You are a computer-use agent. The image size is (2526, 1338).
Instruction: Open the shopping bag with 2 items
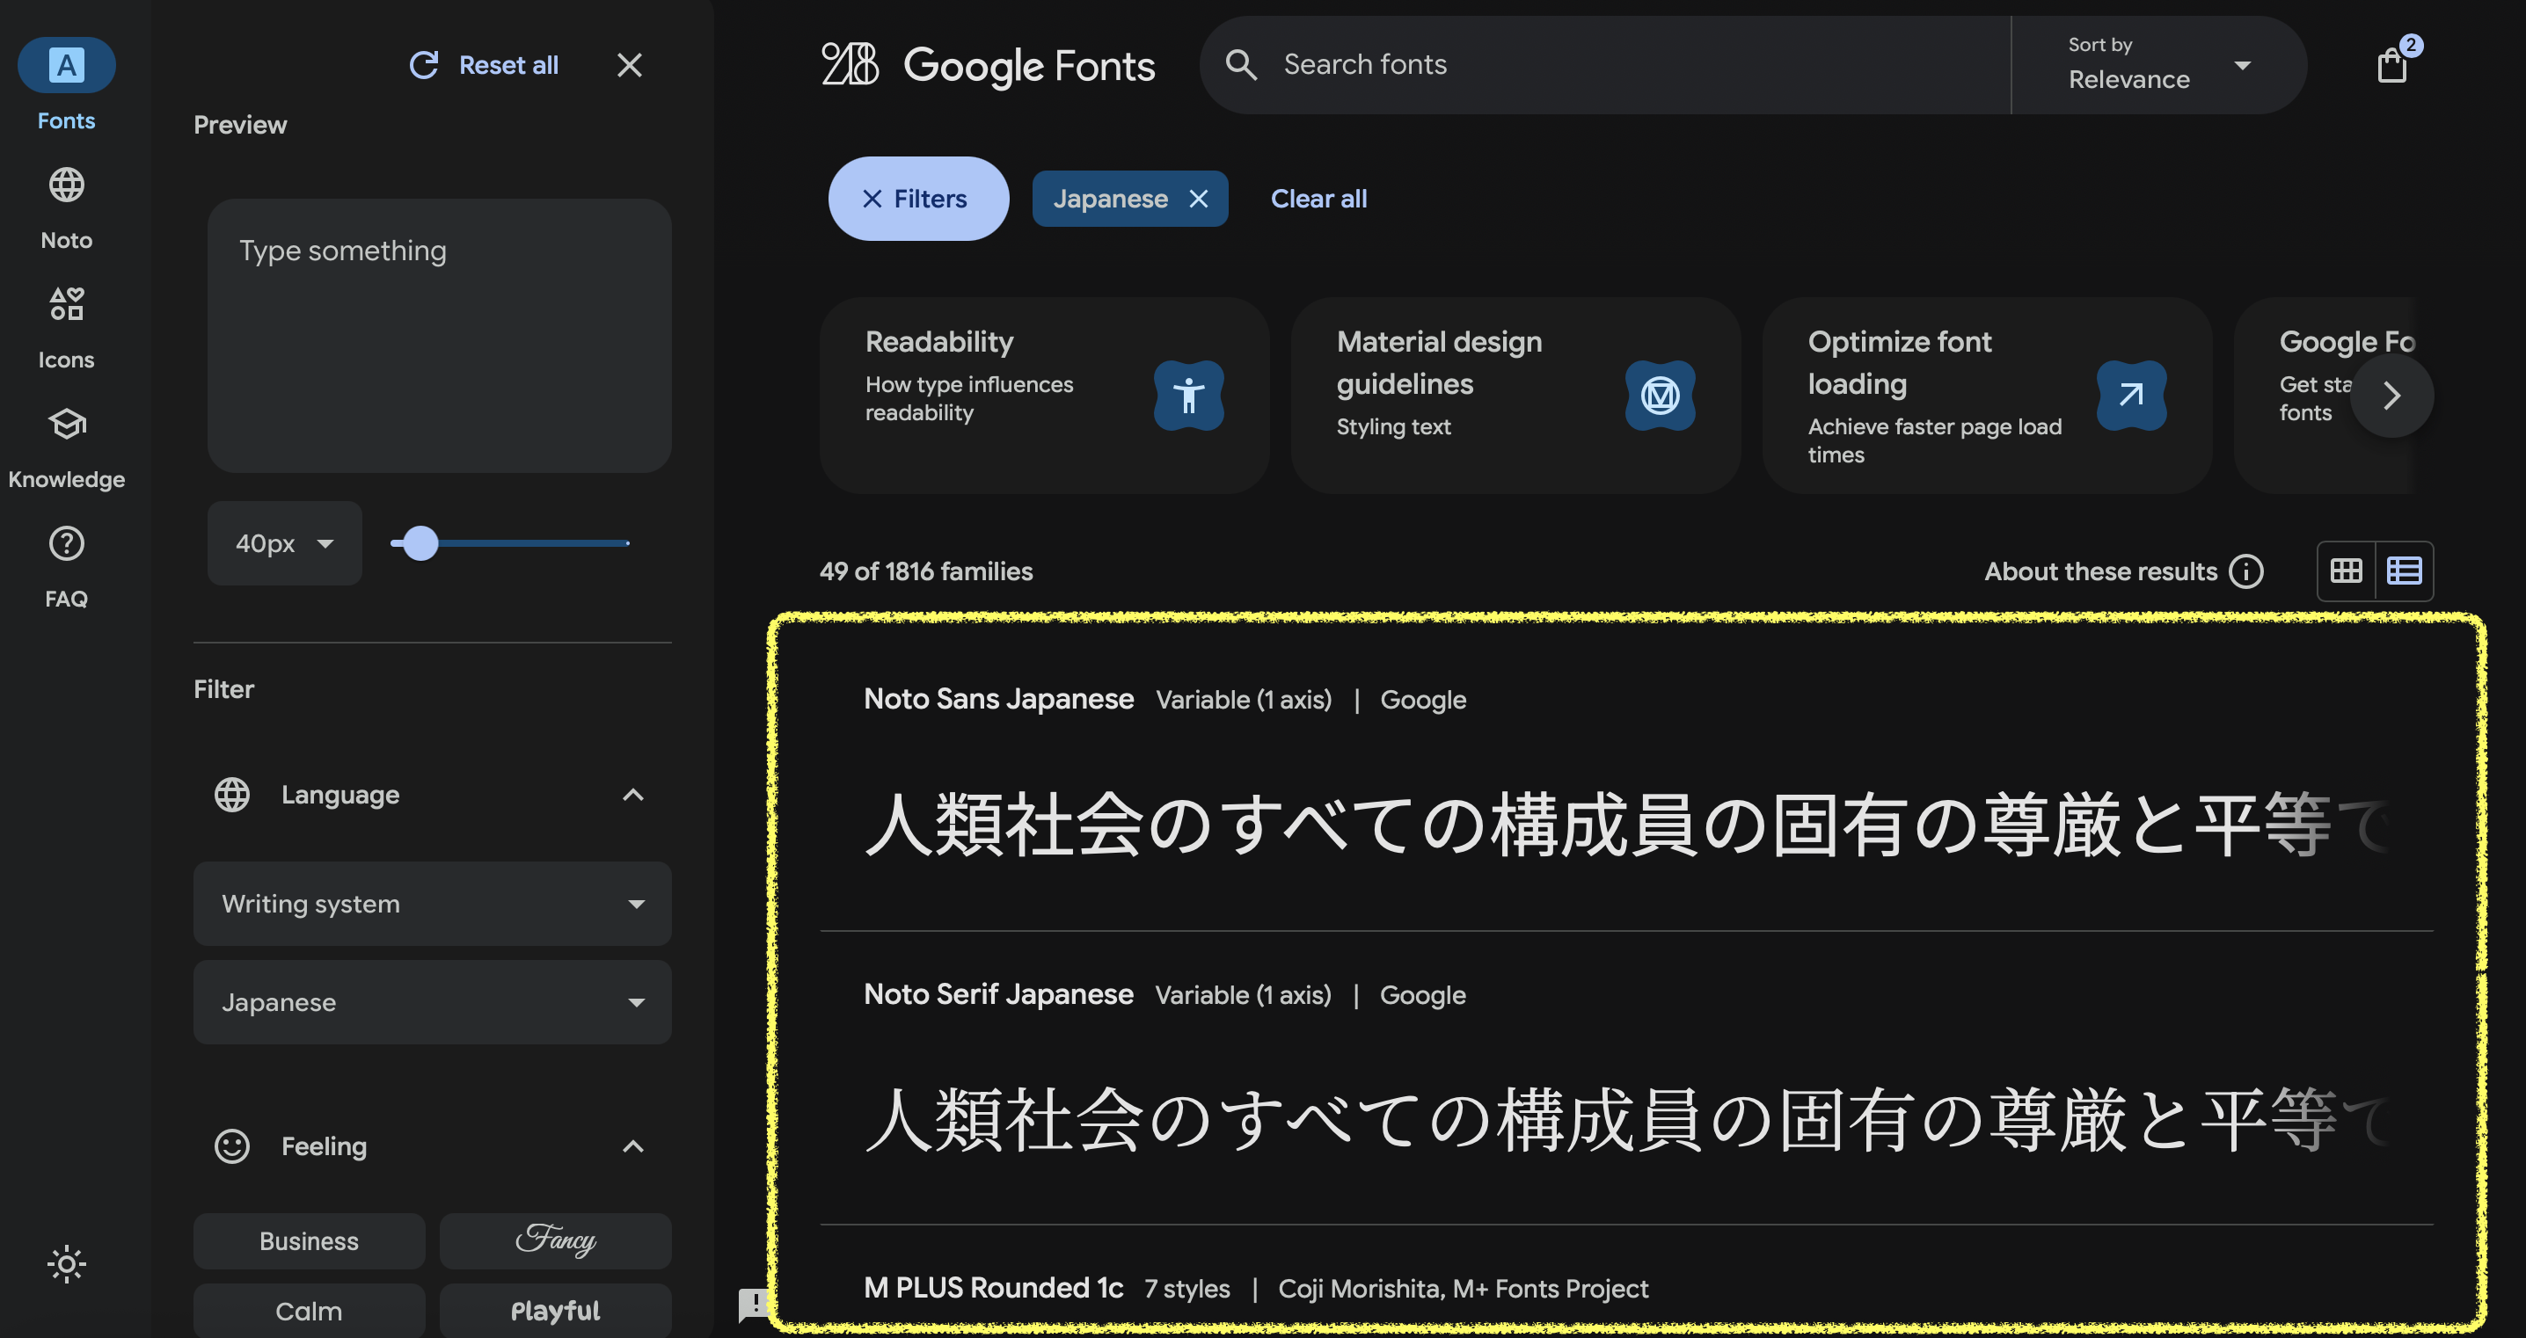(2391, 65)
